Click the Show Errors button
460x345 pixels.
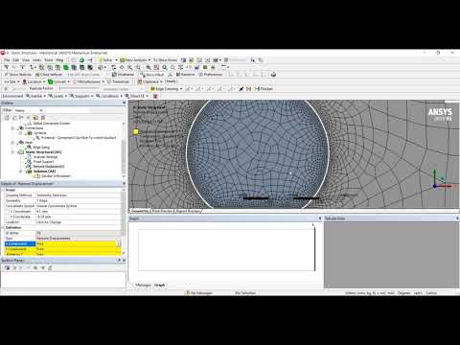coord(165,60)
